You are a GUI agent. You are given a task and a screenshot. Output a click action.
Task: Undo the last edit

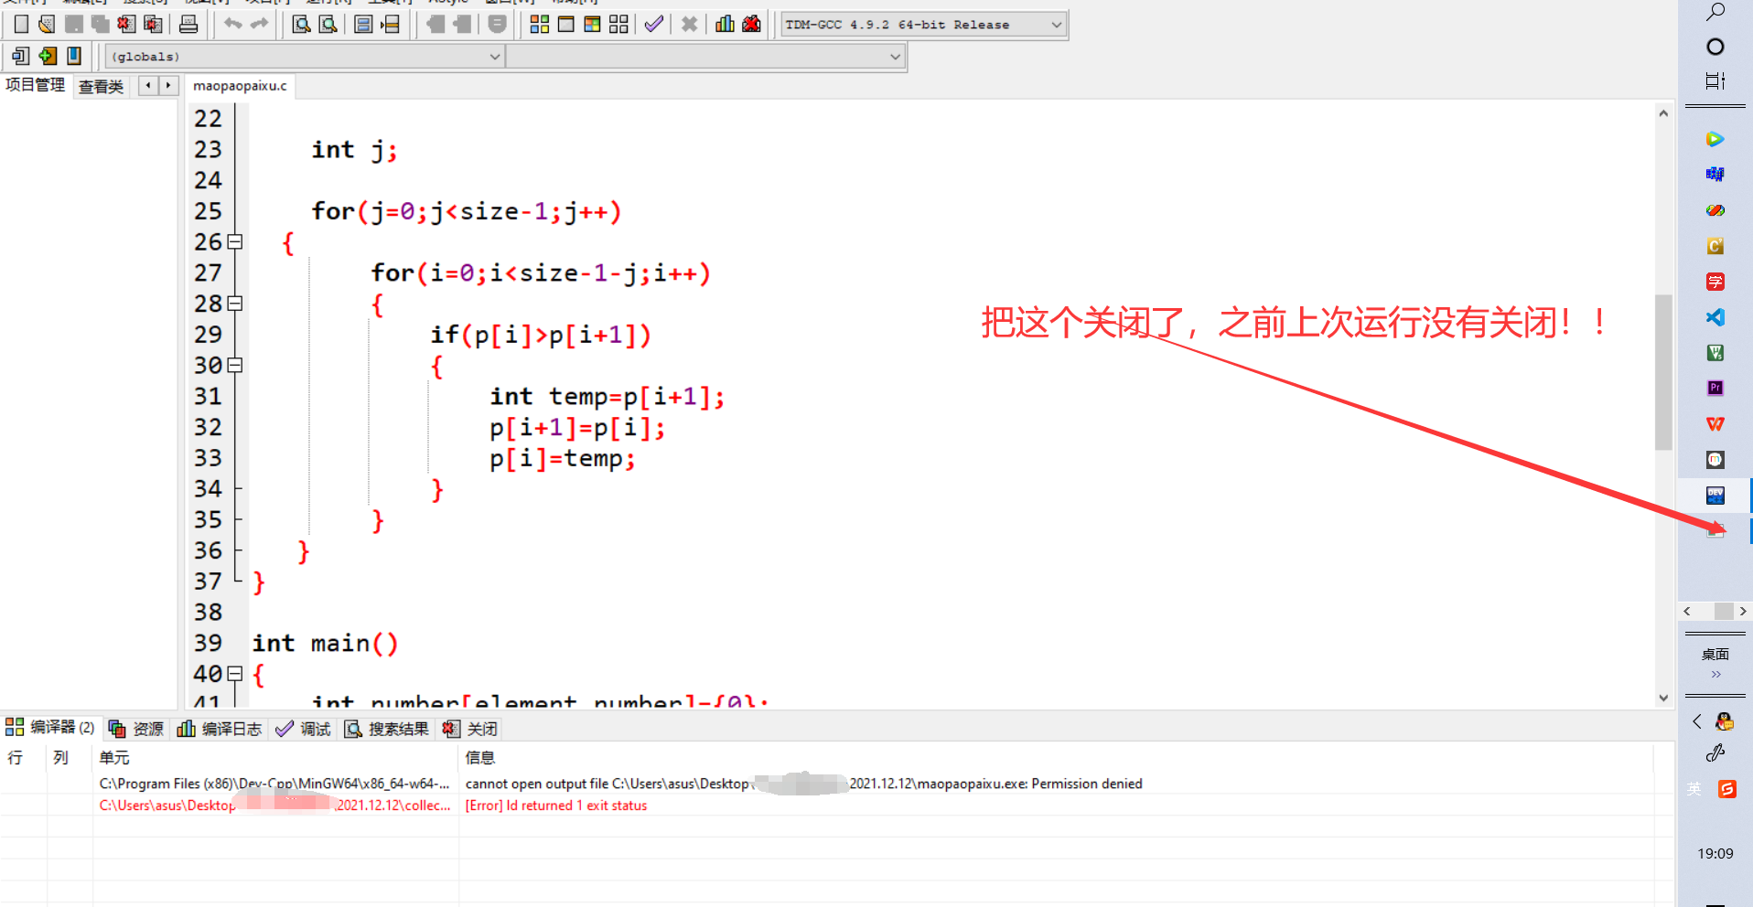(x=231, y=24)
